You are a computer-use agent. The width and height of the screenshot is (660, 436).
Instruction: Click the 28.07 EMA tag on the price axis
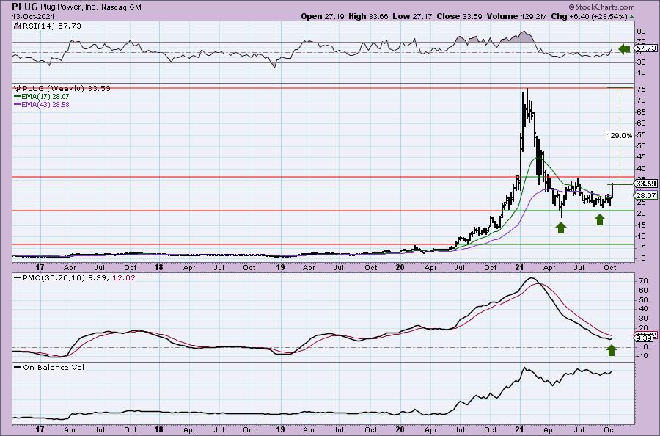tap(645, 195)
